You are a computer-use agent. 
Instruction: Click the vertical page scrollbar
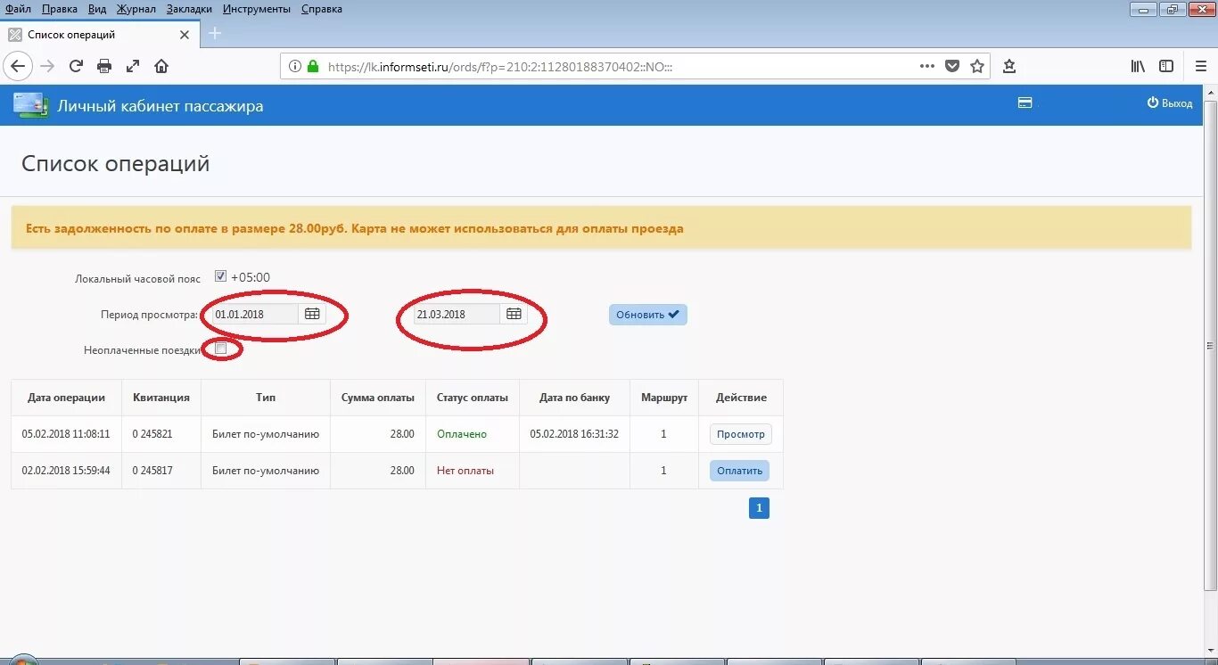(x=1211, y=345)
